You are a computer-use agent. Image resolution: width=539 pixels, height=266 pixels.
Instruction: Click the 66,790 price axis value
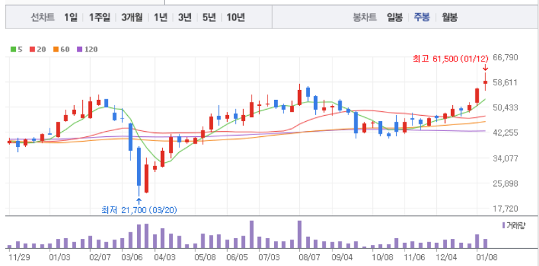coord(505,58)
